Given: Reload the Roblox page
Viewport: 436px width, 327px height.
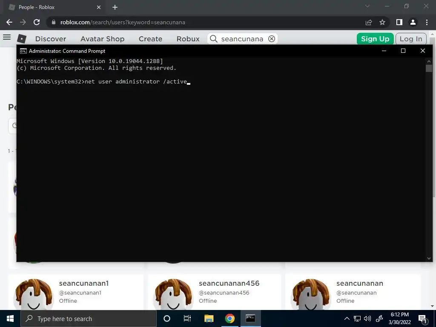Looking at the screenshot, I should [x=37, y=22].
